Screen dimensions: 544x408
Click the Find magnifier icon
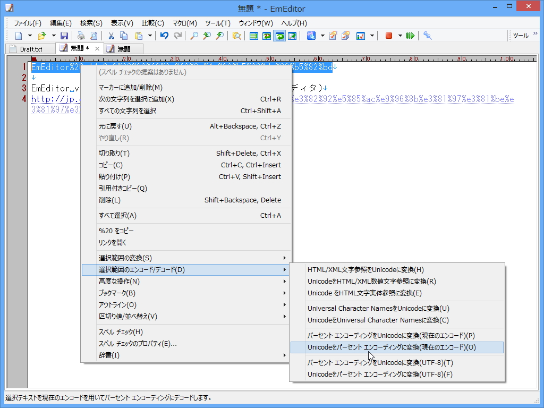click(194, 36)
